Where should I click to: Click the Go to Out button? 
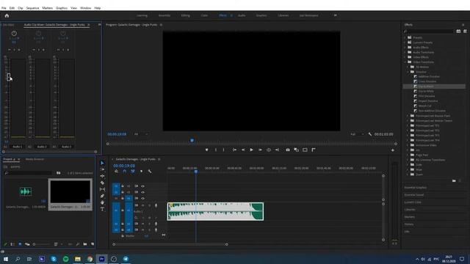click(x=277, y=150)
